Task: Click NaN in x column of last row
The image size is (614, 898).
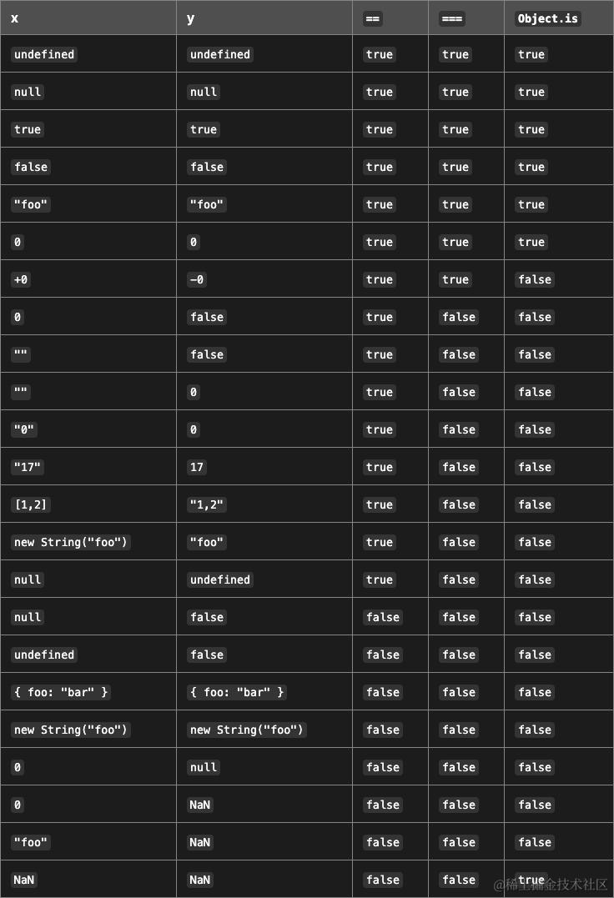Action: point(24,880)
